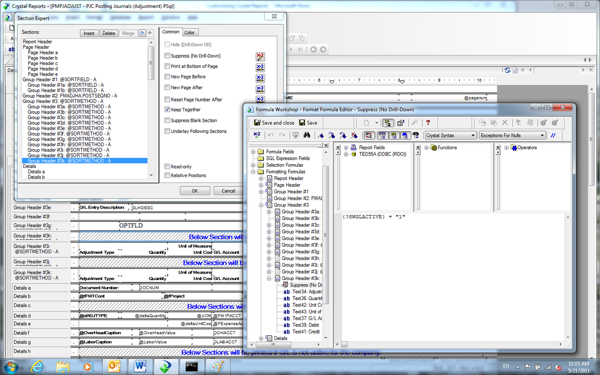
Task: Click the Check formula (X+2) toolbar icon
Action: (x=257, y=135)
